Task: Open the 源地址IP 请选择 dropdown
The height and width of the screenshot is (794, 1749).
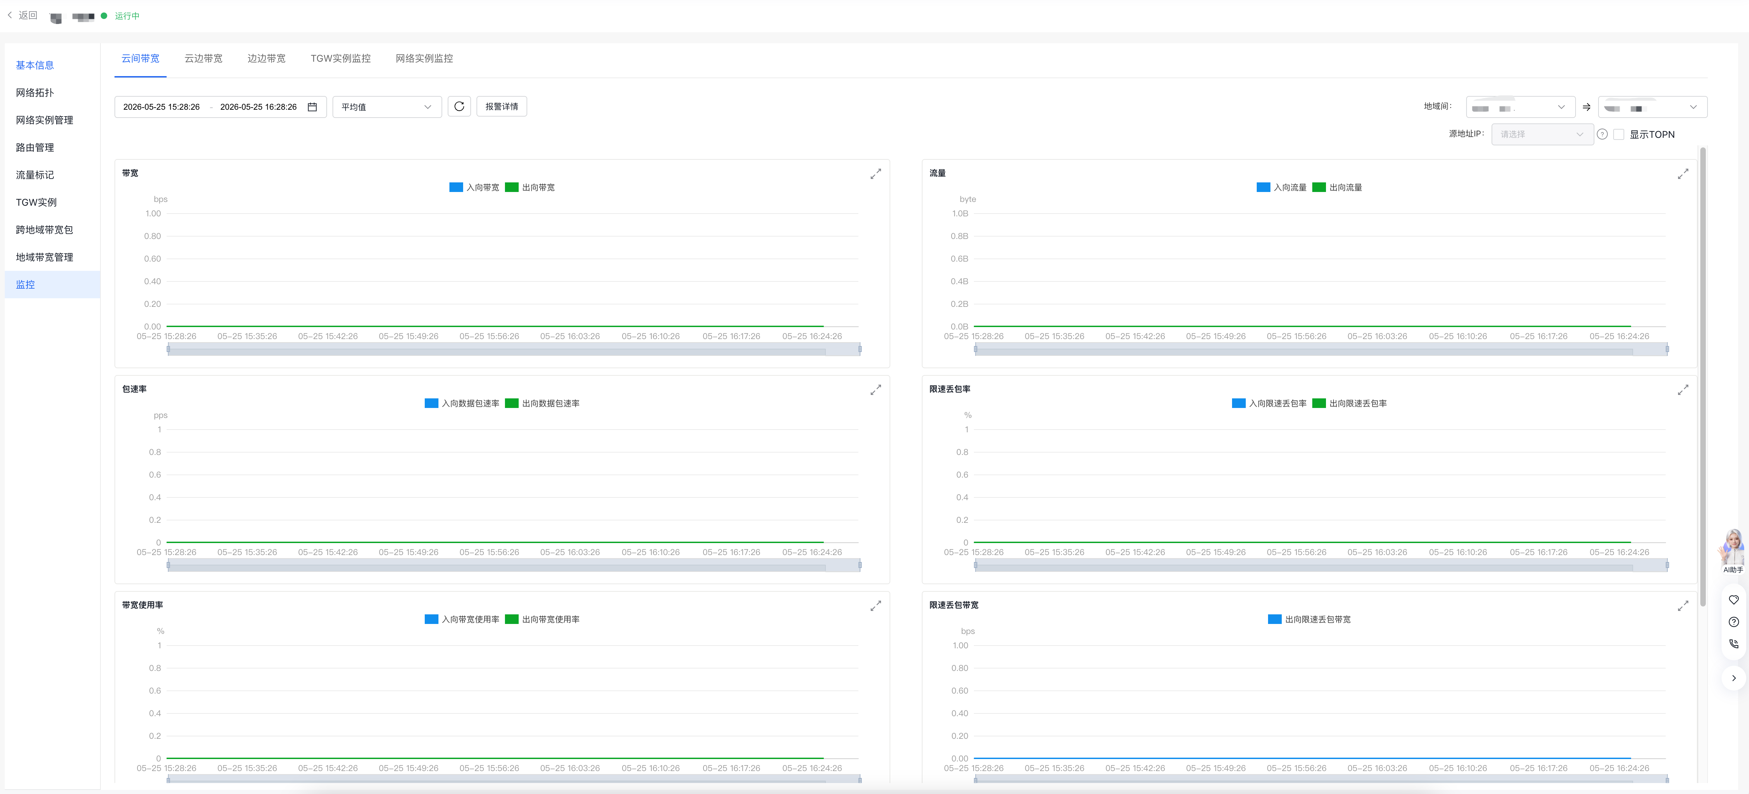Action: tap(1543, 134)
